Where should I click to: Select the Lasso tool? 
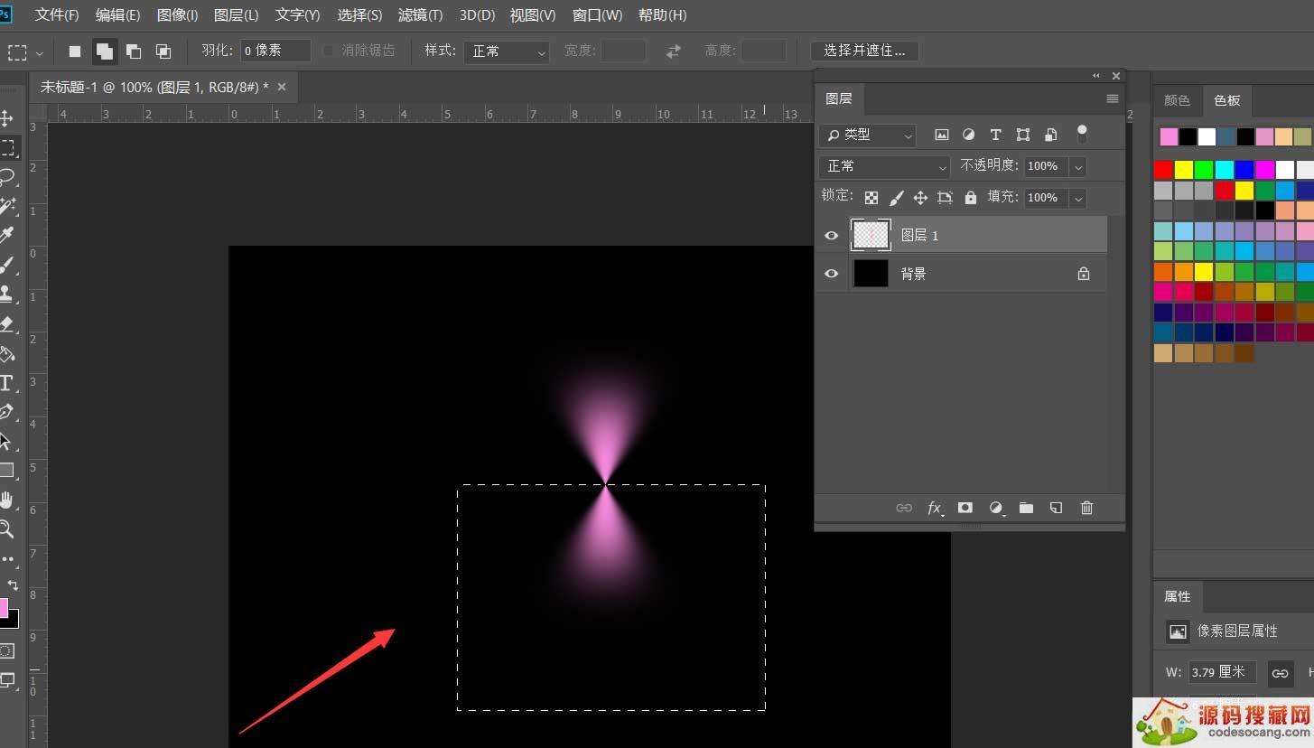click(x=7, y=177)
